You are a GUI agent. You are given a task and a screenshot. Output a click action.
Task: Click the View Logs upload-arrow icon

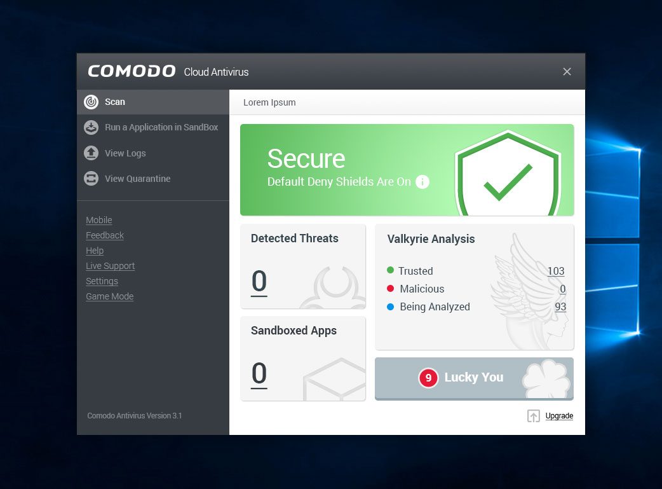click(91, 153)
